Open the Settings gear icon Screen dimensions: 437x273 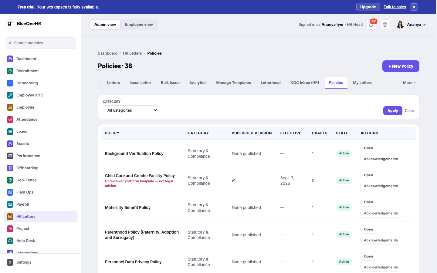point(10,262)
